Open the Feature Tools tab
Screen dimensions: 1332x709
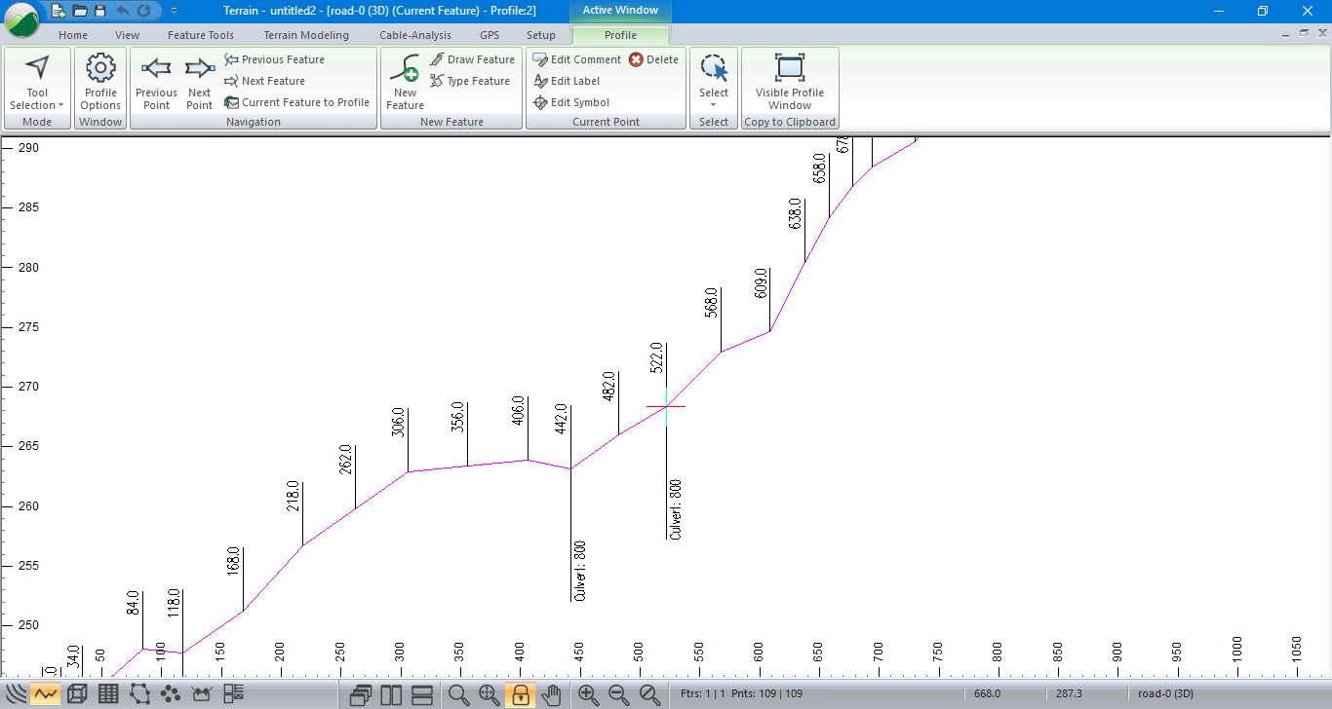coord(201,35)
